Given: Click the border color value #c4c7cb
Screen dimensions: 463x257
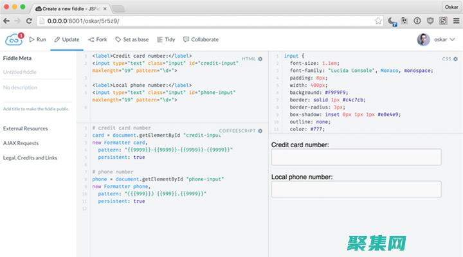Looking at the screenshot, I should pyautogui.click(x=354, y=100).
